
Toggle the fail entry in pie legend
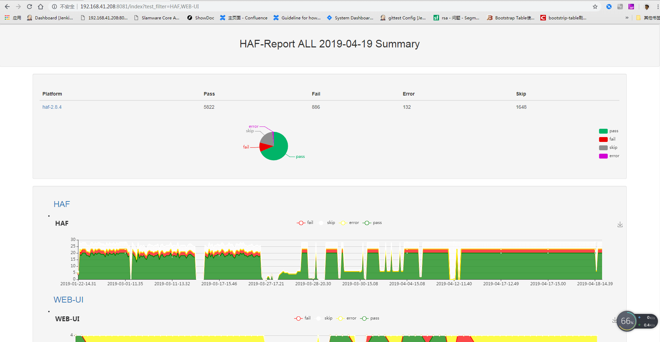click(607, 139)
